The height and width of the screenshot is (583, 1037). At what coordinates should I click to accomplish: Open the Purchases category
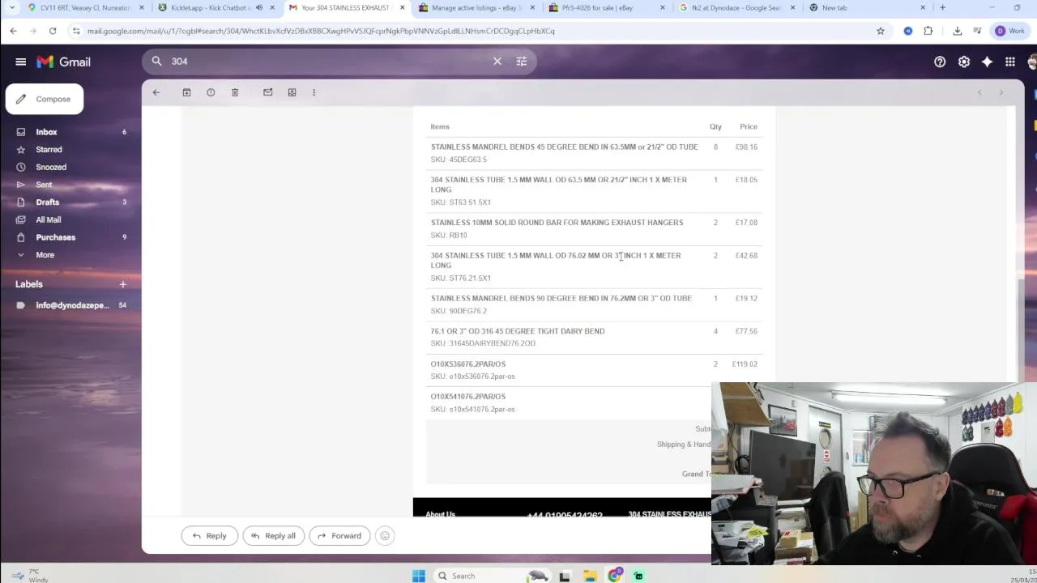(55, 237)
